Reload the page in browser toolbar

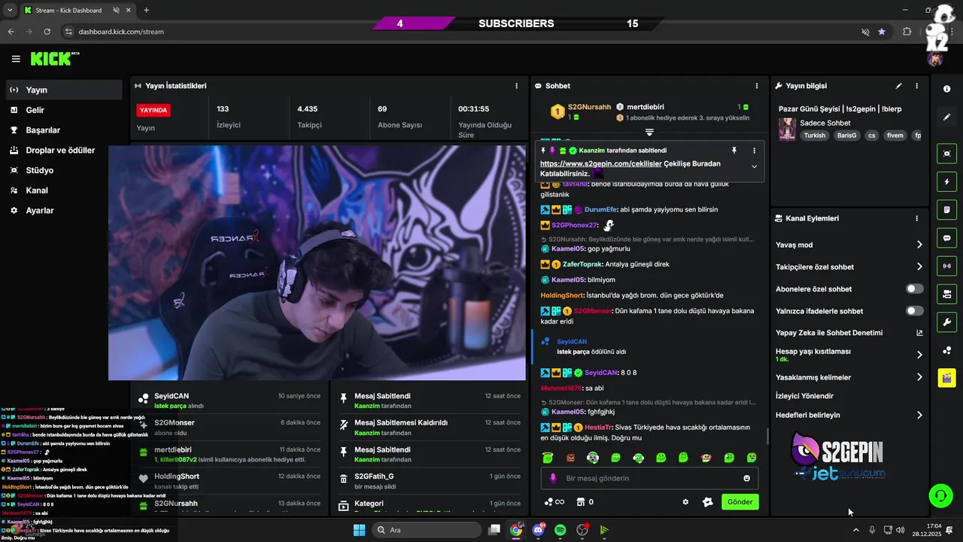[x=47, y=32]
